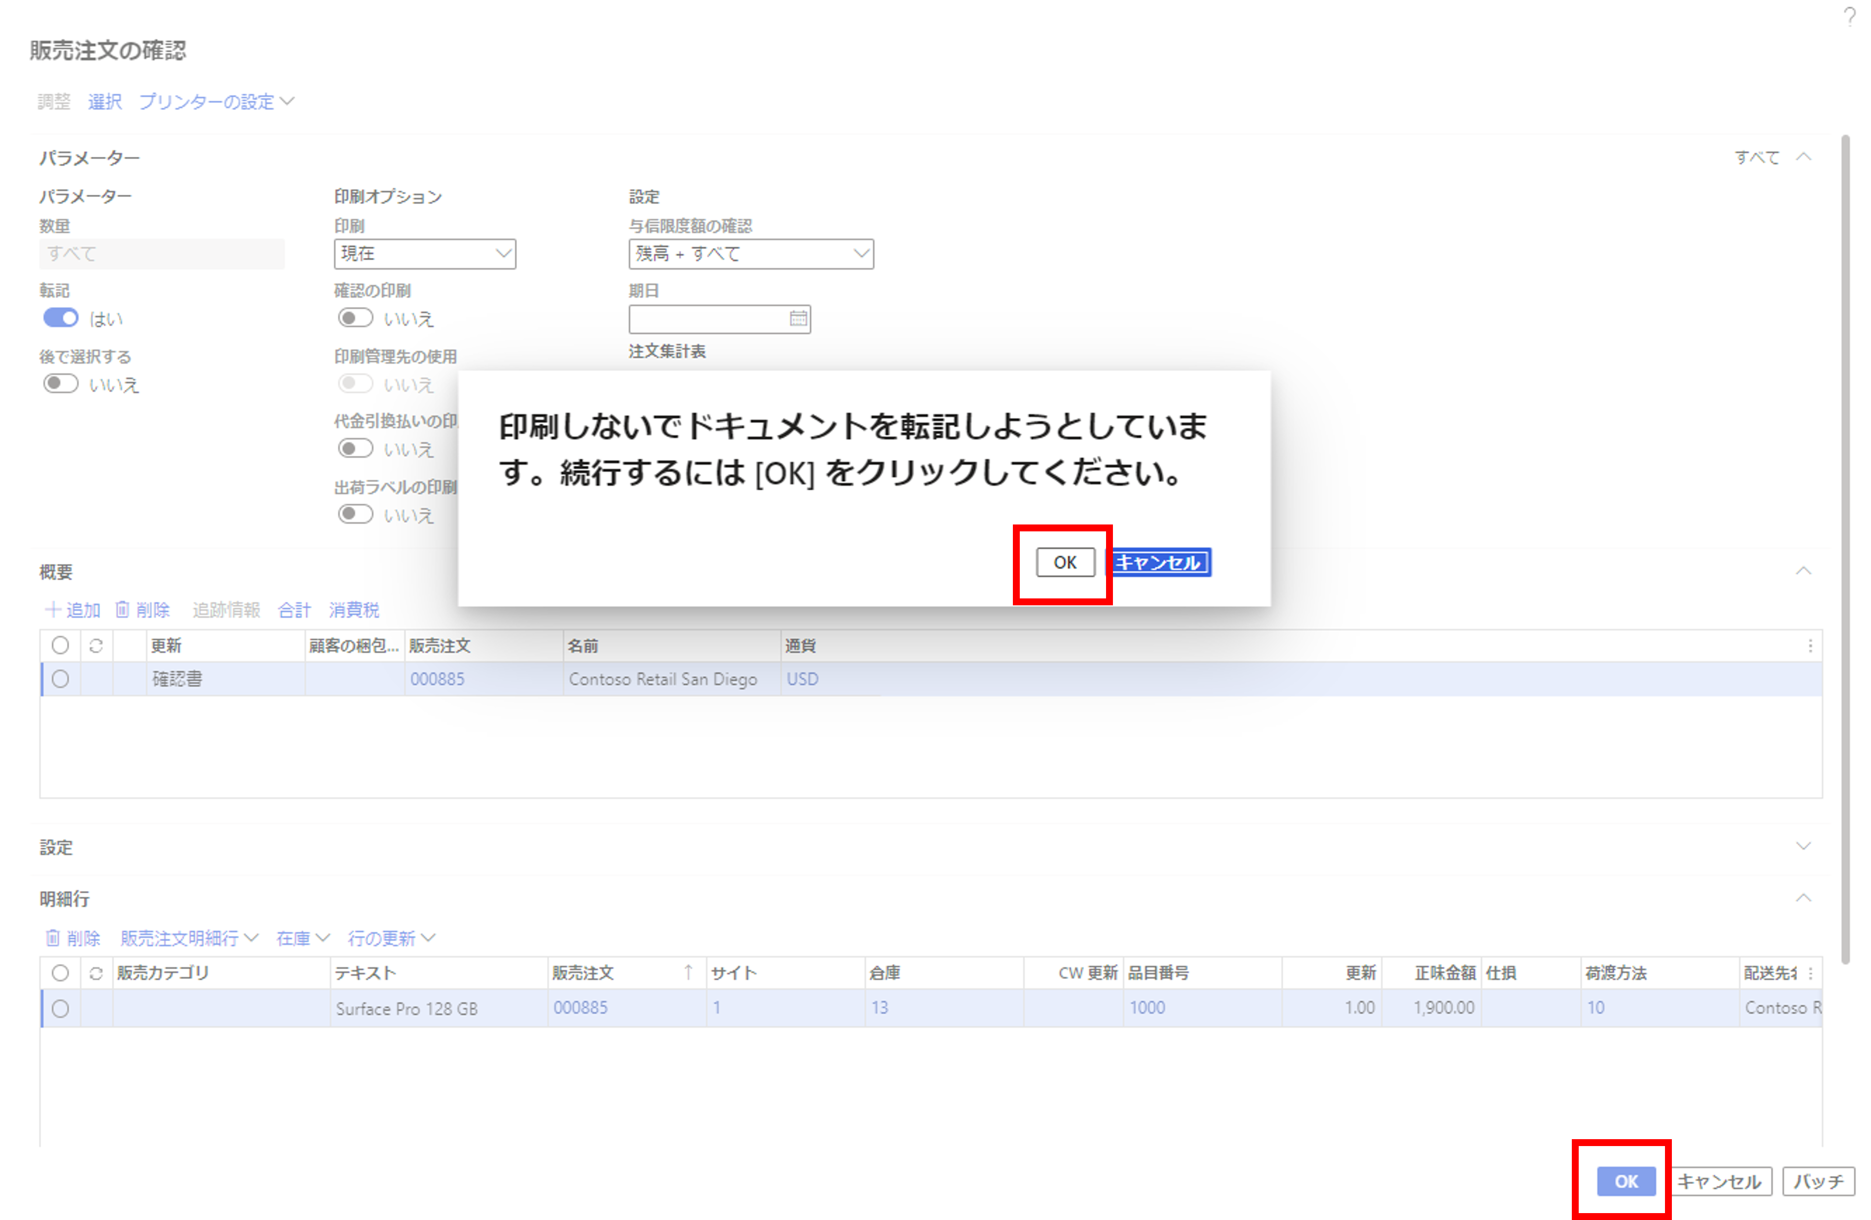Open the 選択 menu item
Viewport: 1871px width, 1220px height.
(x=104, y=102)
